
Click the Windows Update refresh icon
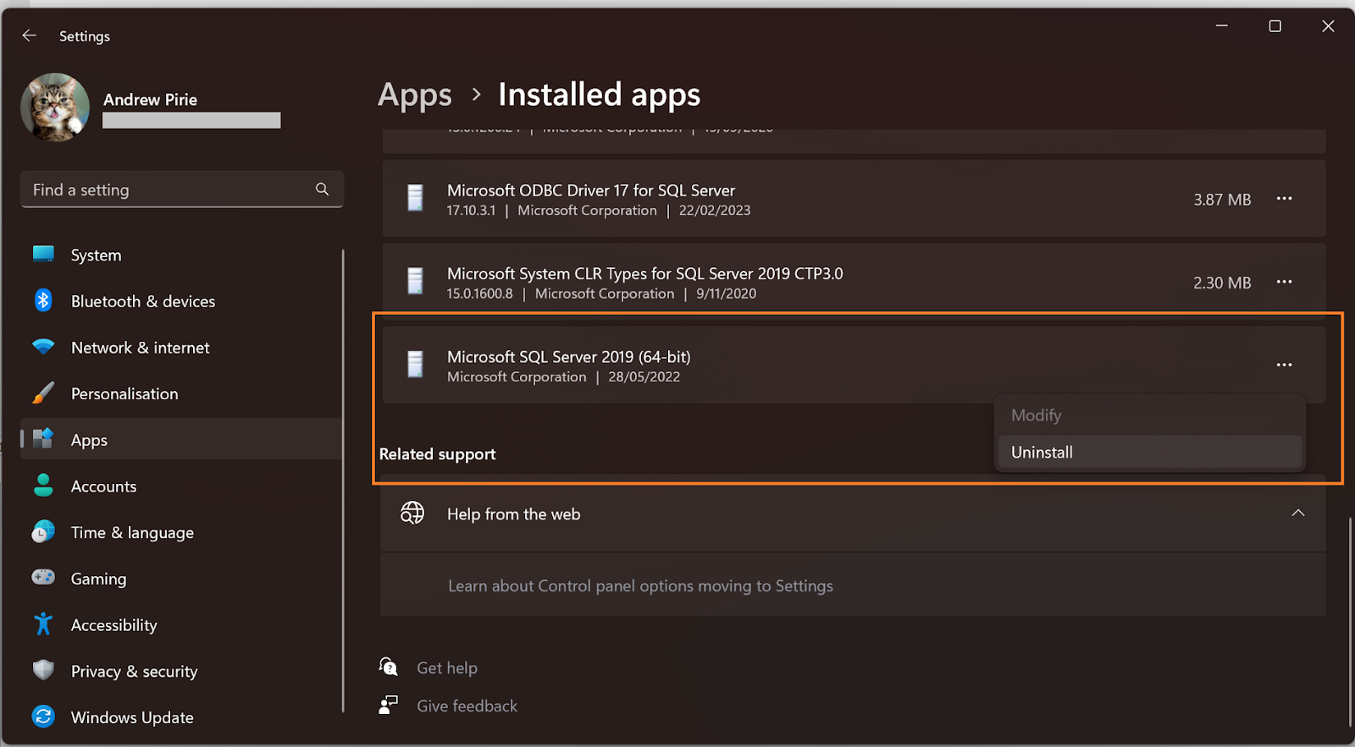coord(43,717)
